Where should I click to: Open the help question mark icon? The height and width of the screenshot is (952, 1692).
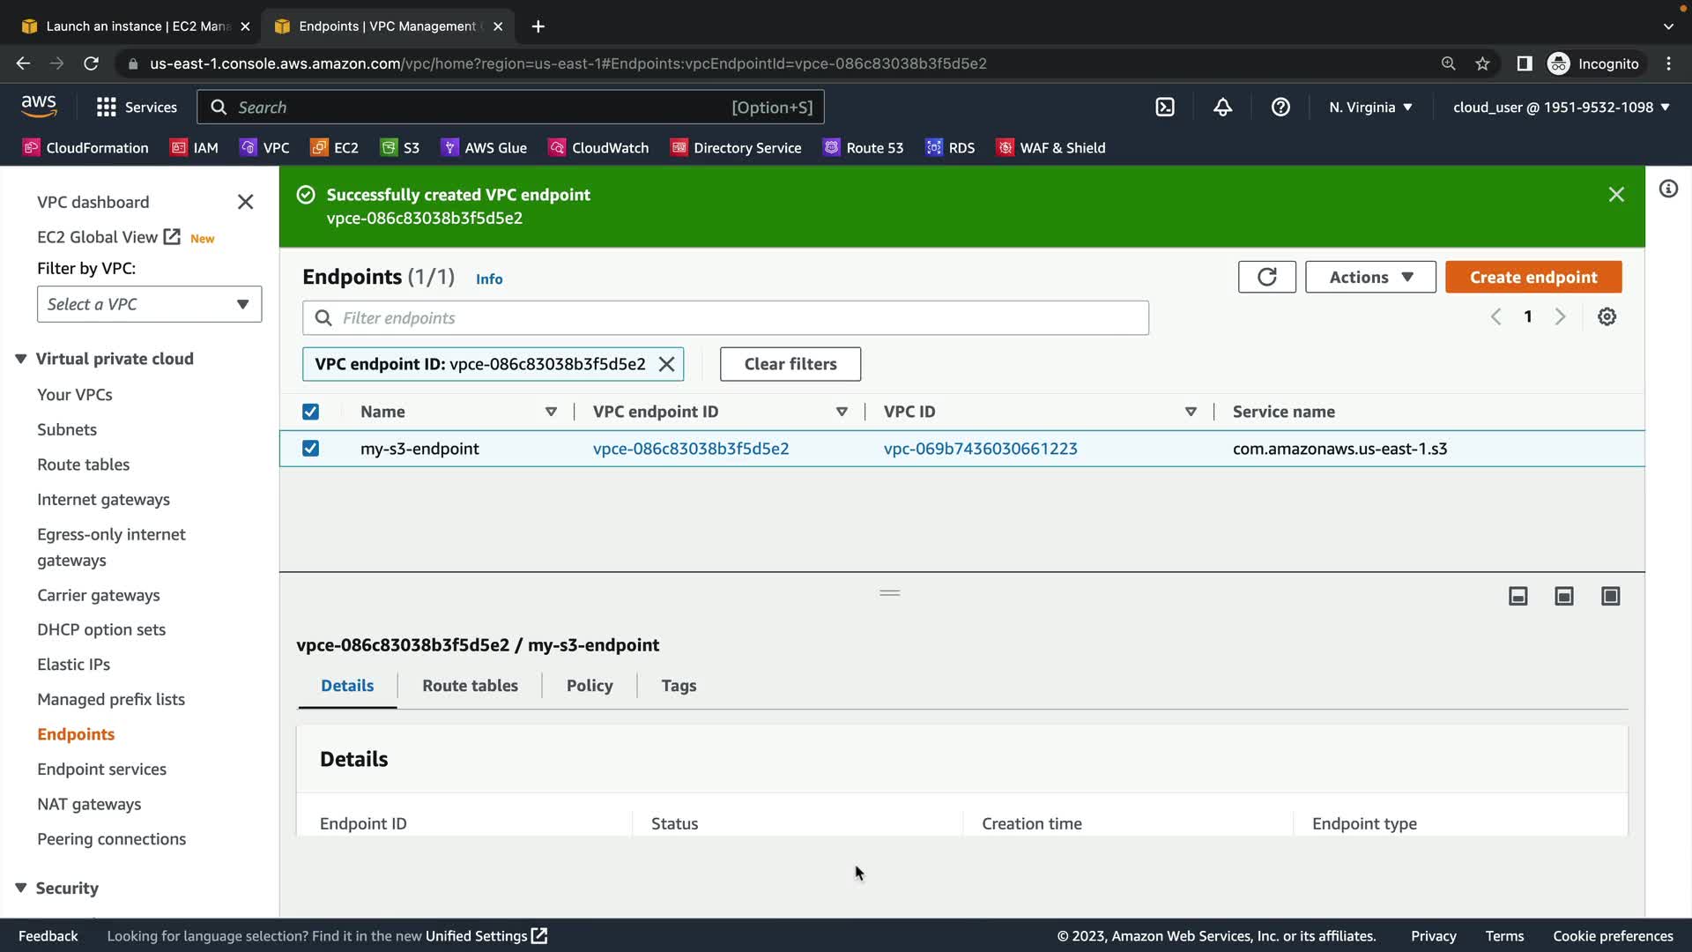pos(1280,108)
